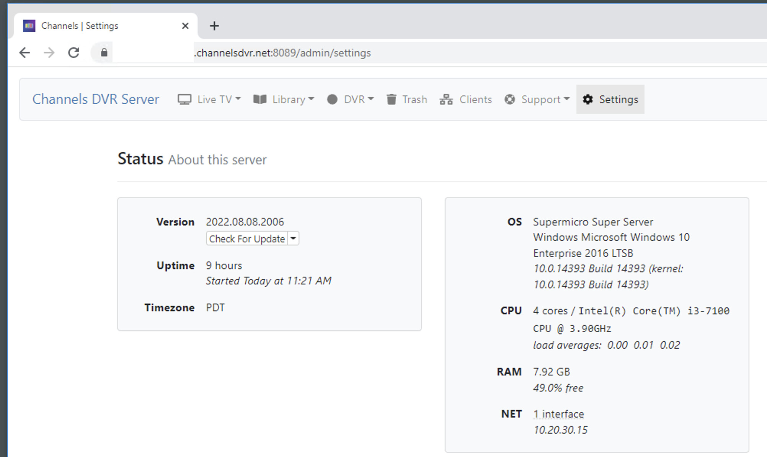Open the Channels DVR Server home link
767x457 pixels.
96,99
